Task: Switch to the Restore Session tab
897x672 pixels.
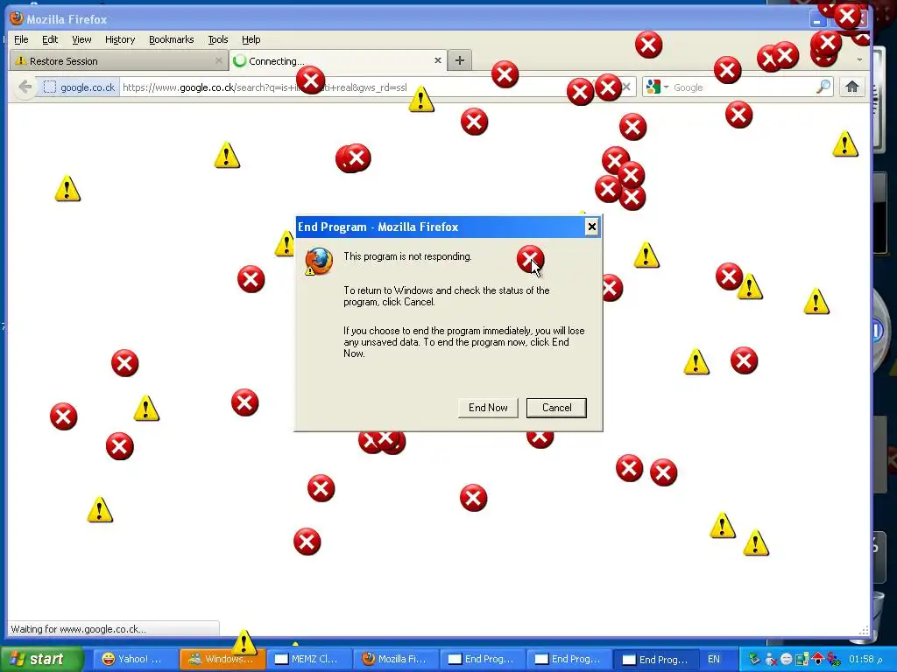Action: pos(118,60)
